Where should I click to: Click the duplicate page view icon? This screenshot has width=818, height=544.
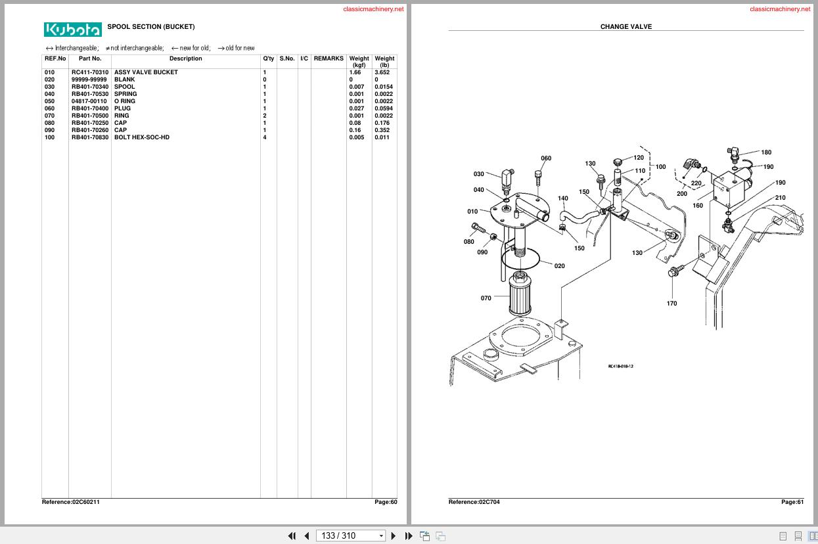(x=440, y=536)
